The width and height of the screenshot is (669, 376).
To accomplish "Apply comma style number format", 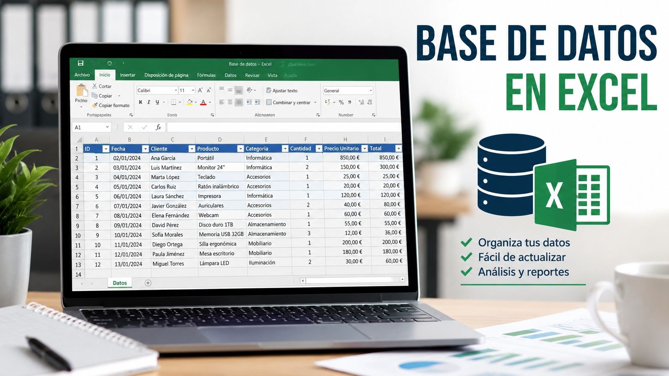I will (350, 102).
